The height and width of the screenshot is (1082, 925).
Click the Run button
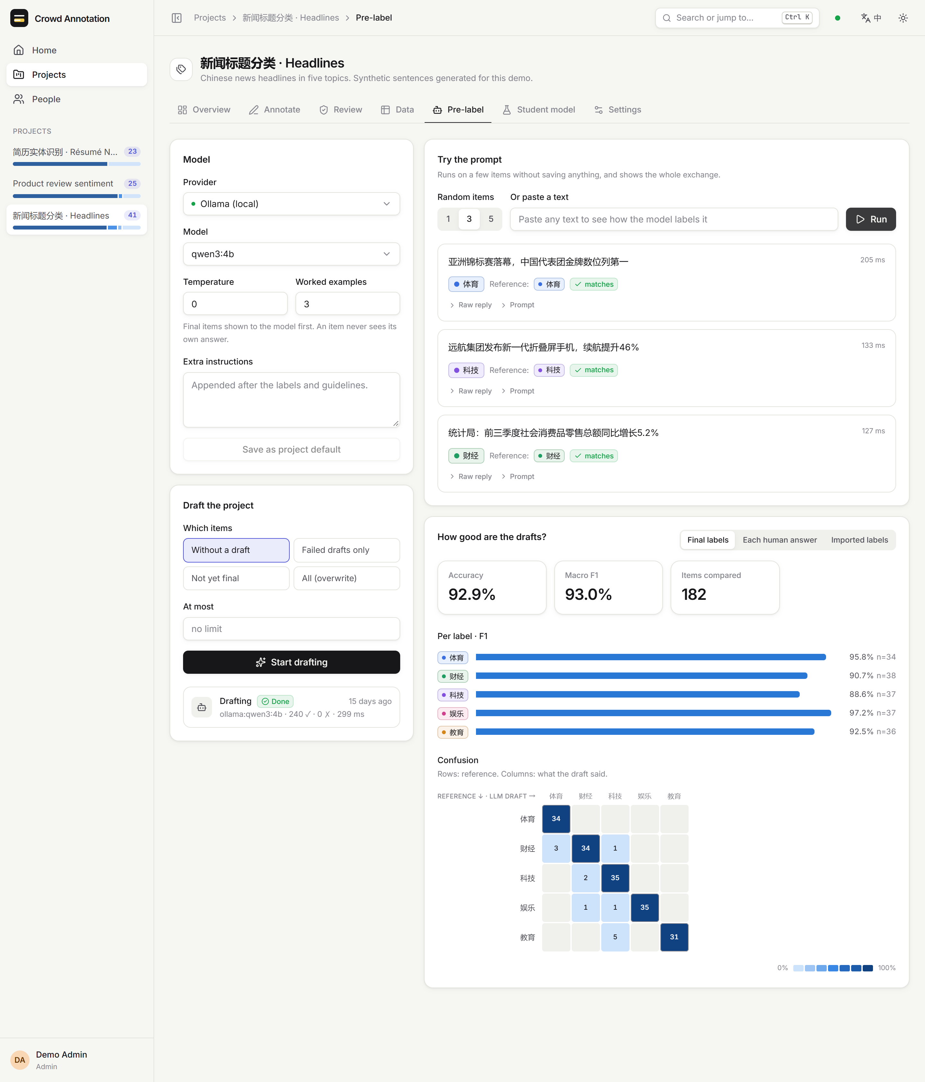click(x=871, y=219)
